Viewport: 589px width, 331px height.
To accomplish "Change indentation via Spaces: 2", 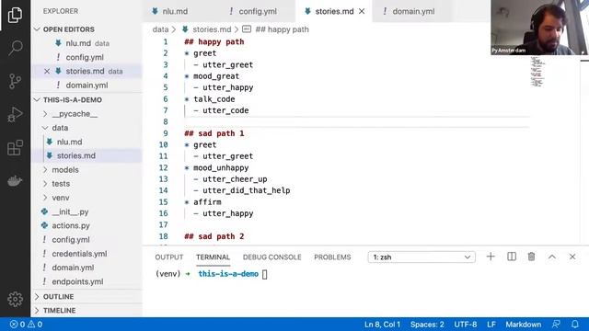I will pyautogui.click(x=427, y=325).
